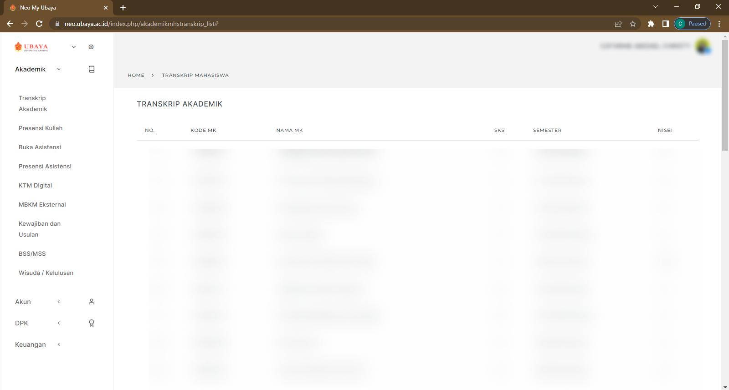Image resolution: width=729 pixels, height=390 pixels.
Task: Toggle the browser side panel button
Action: [666, 24]
